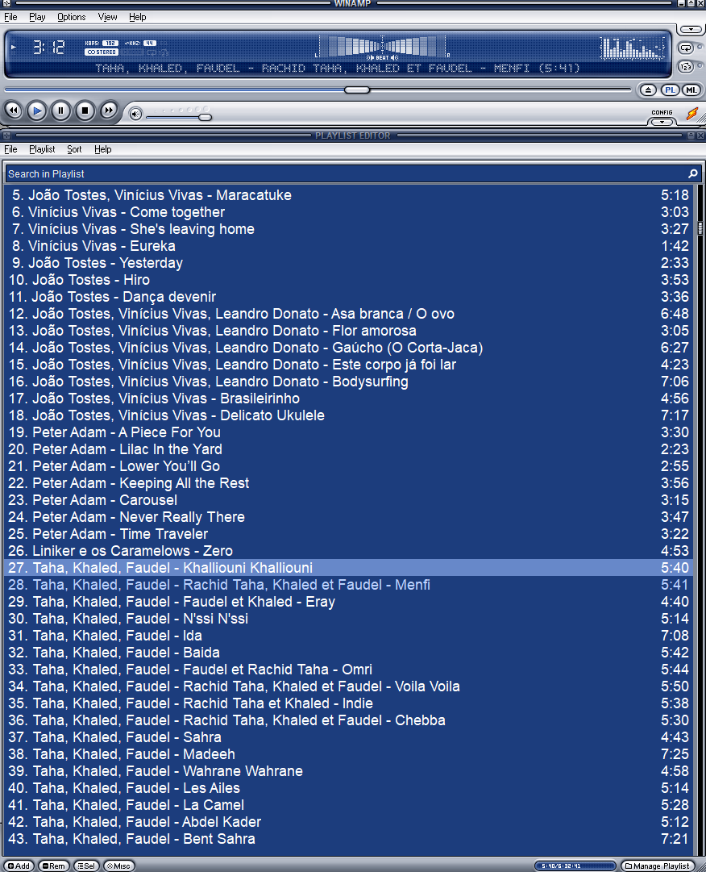This screenshot has height=872, width=706.
Task: Open Manage Playlist button
Action: [x=658, y=866]
